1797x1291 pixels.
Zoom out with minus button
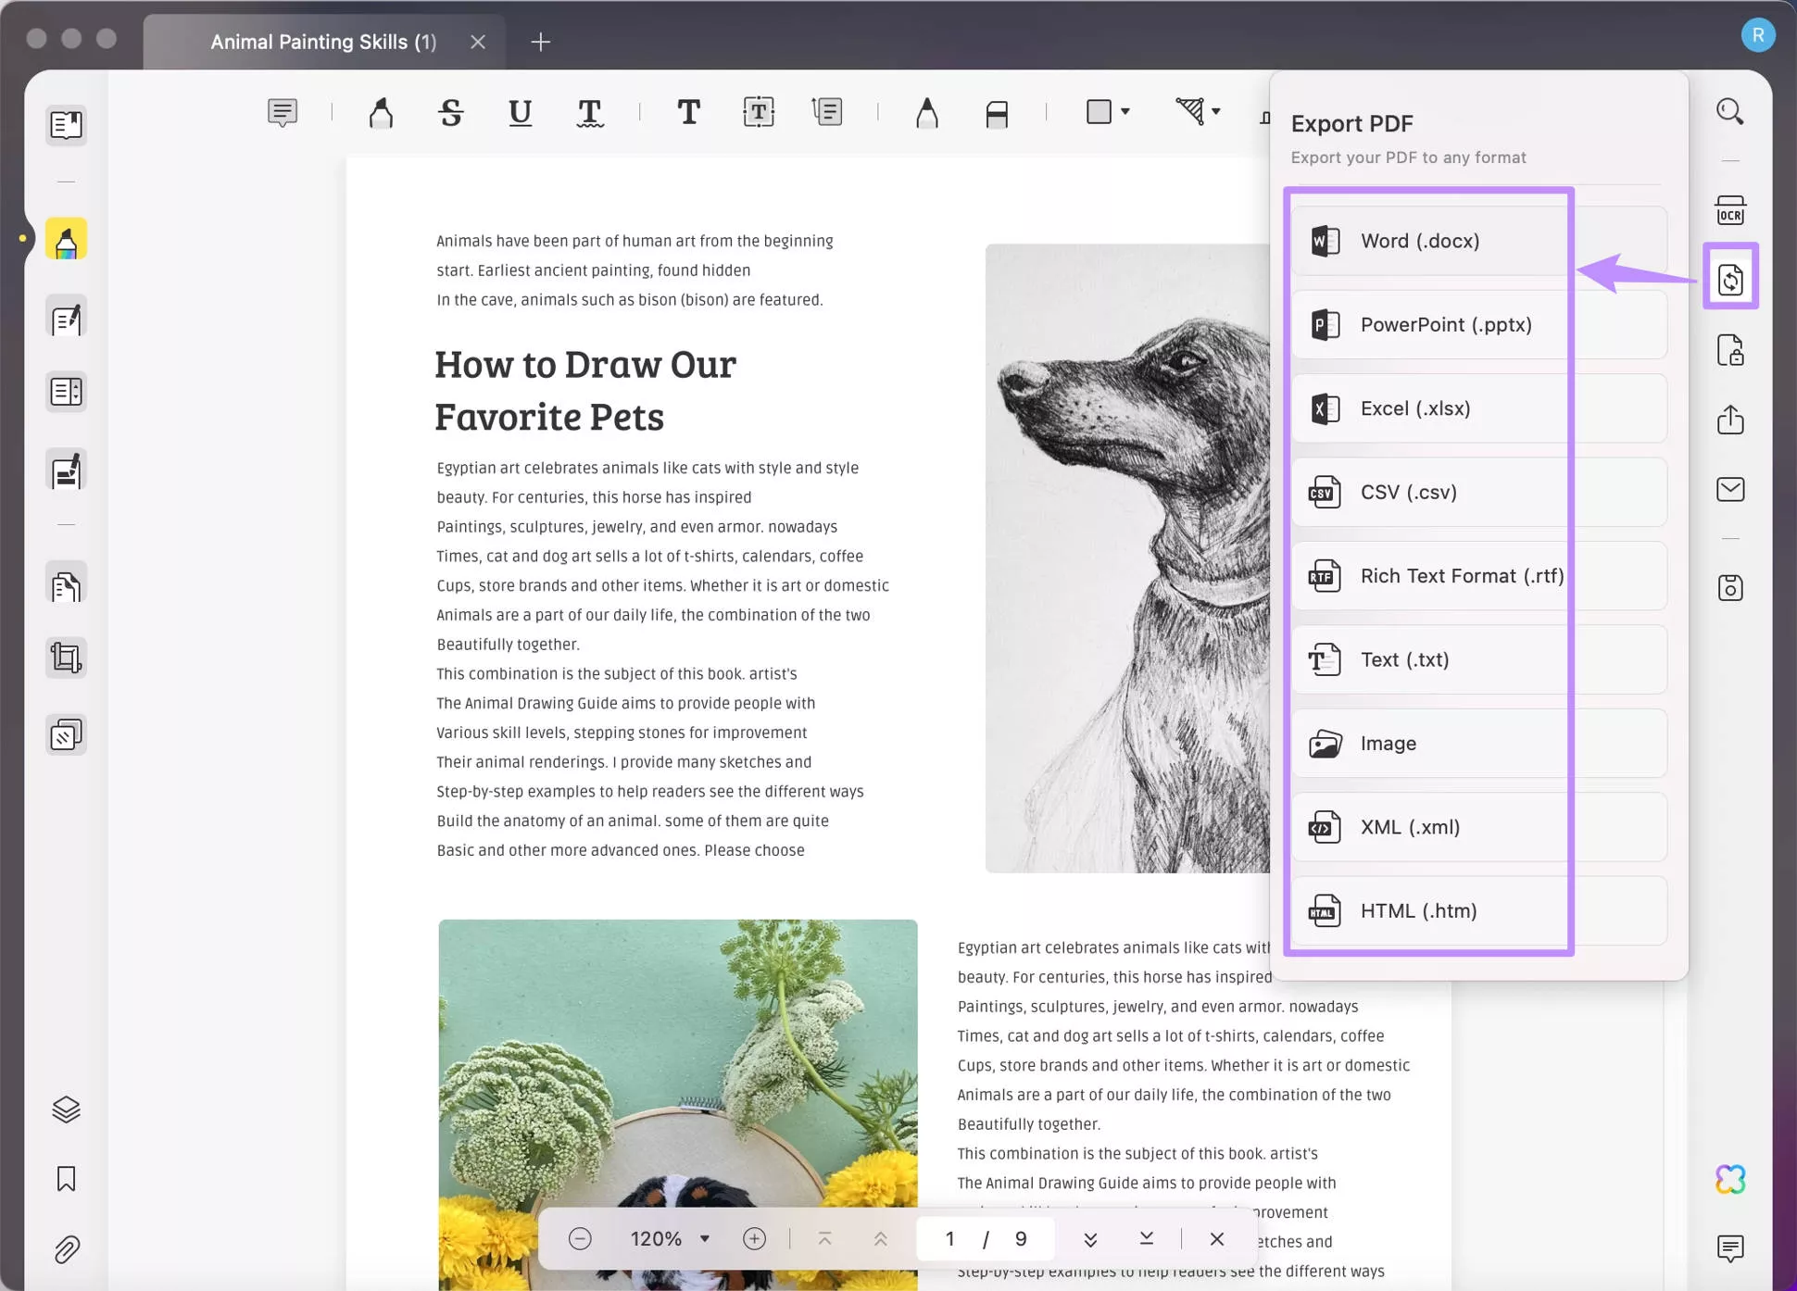[580, 1238]
